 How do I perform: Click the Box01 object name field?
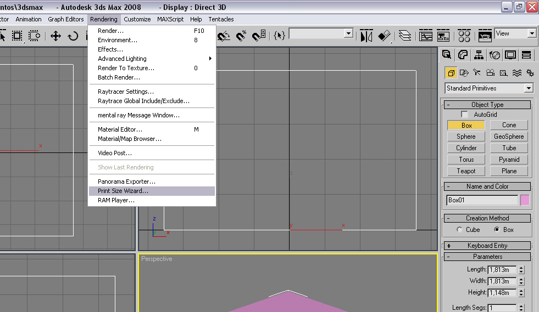tap(482, 200)
